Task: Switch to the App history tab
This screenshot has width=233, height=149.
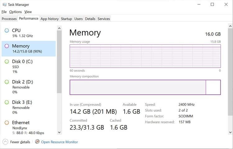Action: pyautogui.click(x=49, y=19)
